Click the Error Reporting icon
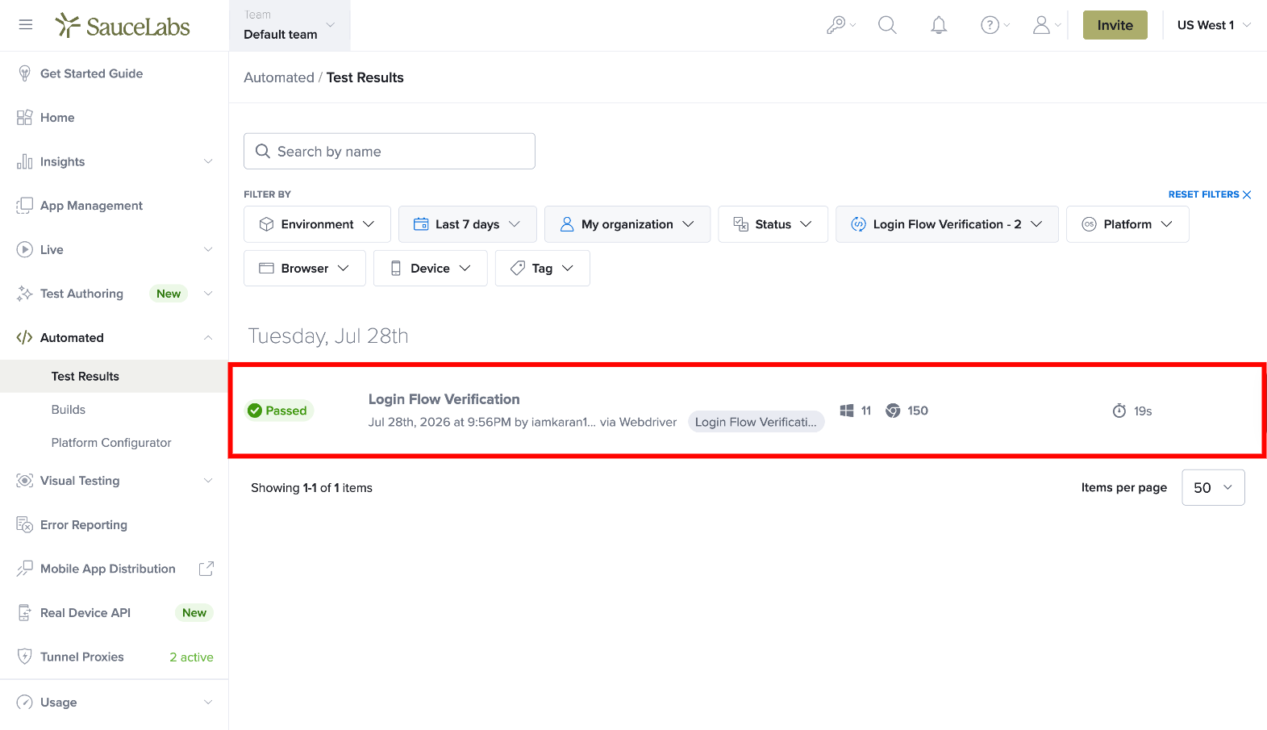Screen dimensions: 1267x730 pyautogui.click(x=25, y=524)
